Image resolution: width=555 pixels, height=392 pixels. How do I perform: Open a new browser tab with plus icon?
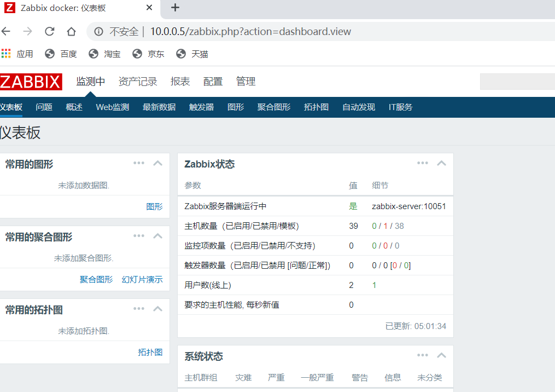pos(175,8)
